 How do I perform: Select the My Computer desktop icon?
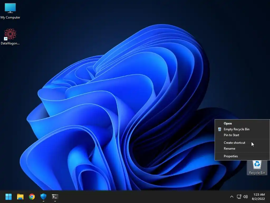10,11
